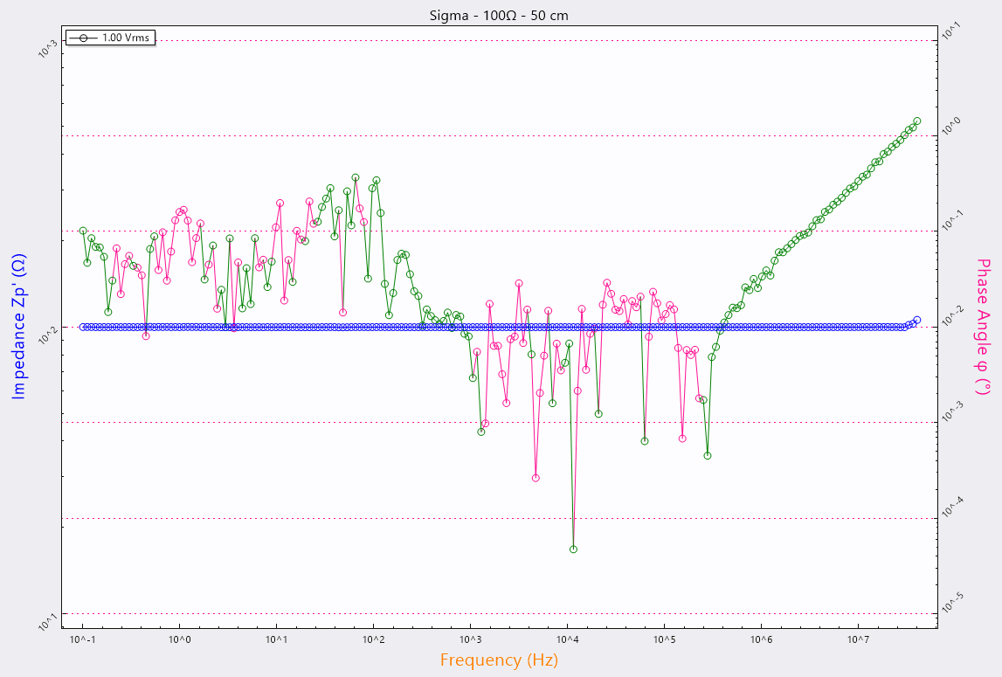Select the highest green marker at far right

[x=916, y=121]
